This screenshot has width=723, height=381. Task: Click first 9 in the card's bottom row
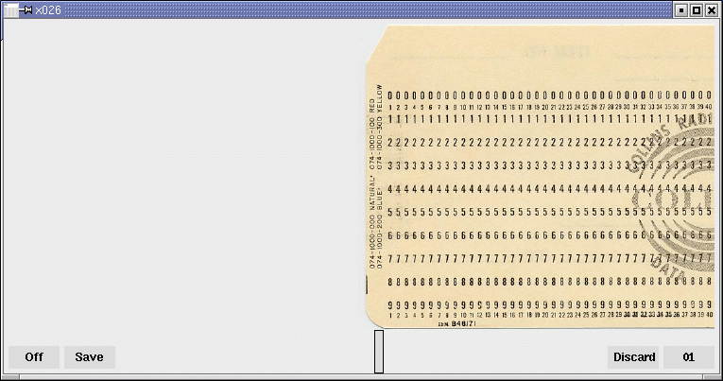point(391,304)
